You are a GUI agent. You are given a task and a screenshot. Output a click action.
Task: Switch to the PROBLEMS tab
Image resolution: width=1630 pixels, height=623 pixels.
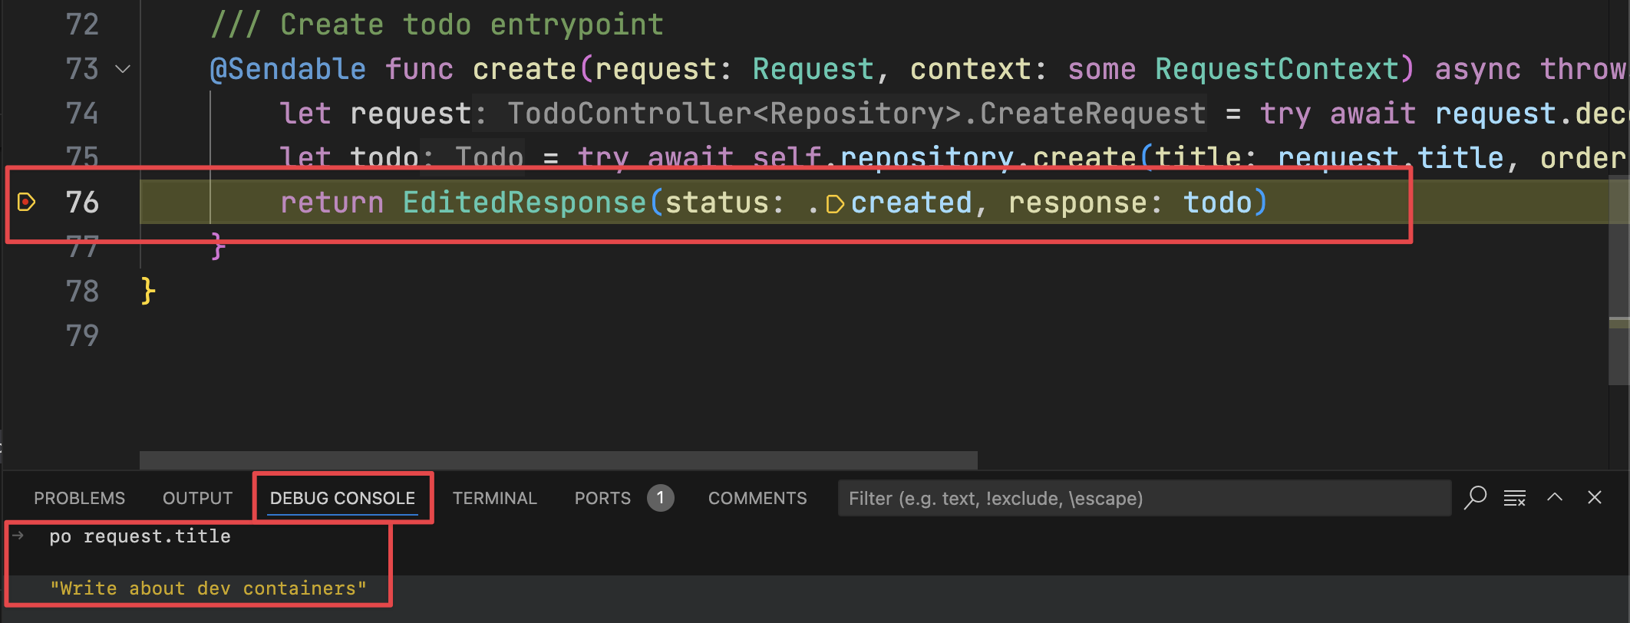click(79, 499)
